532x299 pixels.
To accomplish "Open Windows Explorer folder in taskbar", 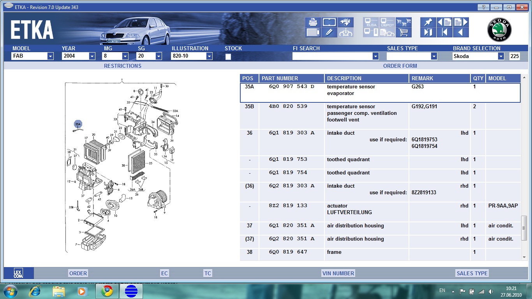I will (59, 291).
